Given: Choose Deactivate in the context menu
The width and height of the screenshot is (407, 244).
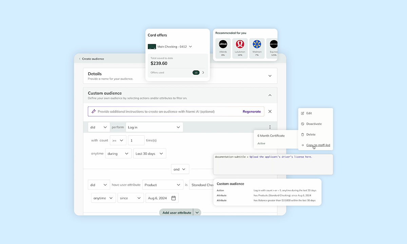Looking at the screenshot, I should pyautogui.click(x=315, y=124).
